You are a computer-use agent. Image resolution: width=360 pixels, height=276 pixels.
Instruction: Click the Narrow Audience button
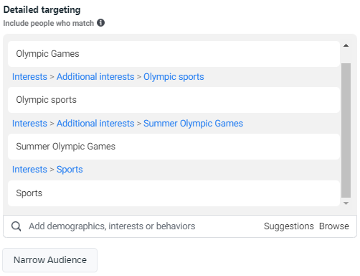point(50,260)
